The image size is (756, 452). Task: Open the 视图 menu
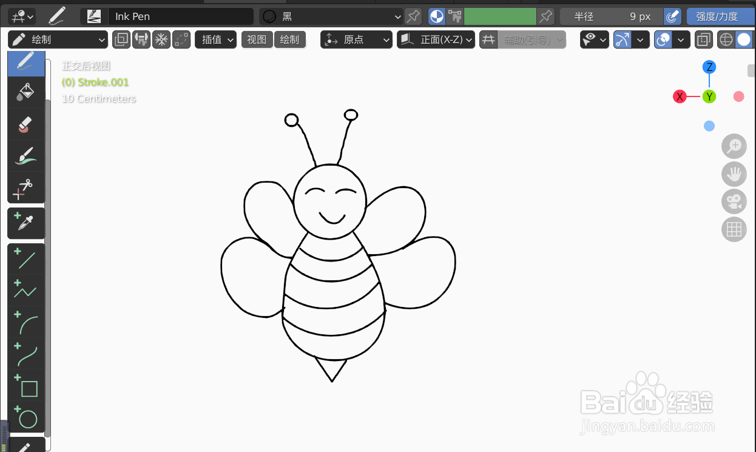pyautogui.click(x=257, y=40)
